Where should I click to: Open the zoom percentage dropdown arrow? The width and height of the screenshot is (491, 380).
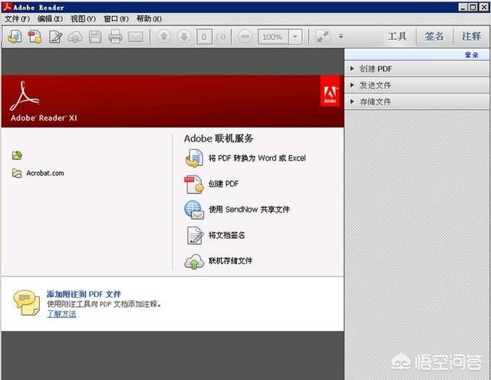click(295, 37)
